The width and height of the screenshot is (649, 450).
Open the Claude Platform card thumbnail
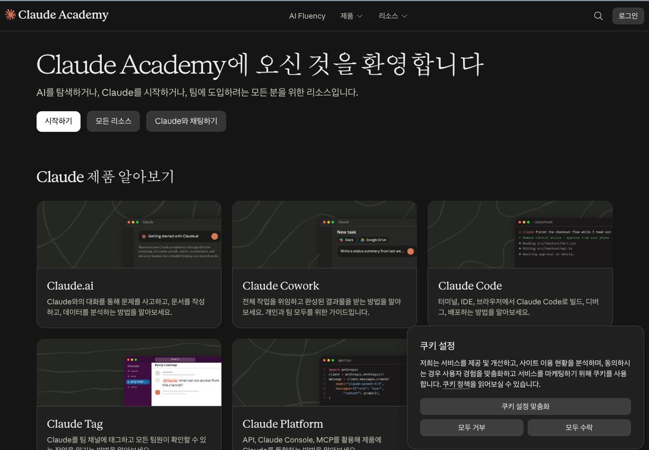coord(325,372)
